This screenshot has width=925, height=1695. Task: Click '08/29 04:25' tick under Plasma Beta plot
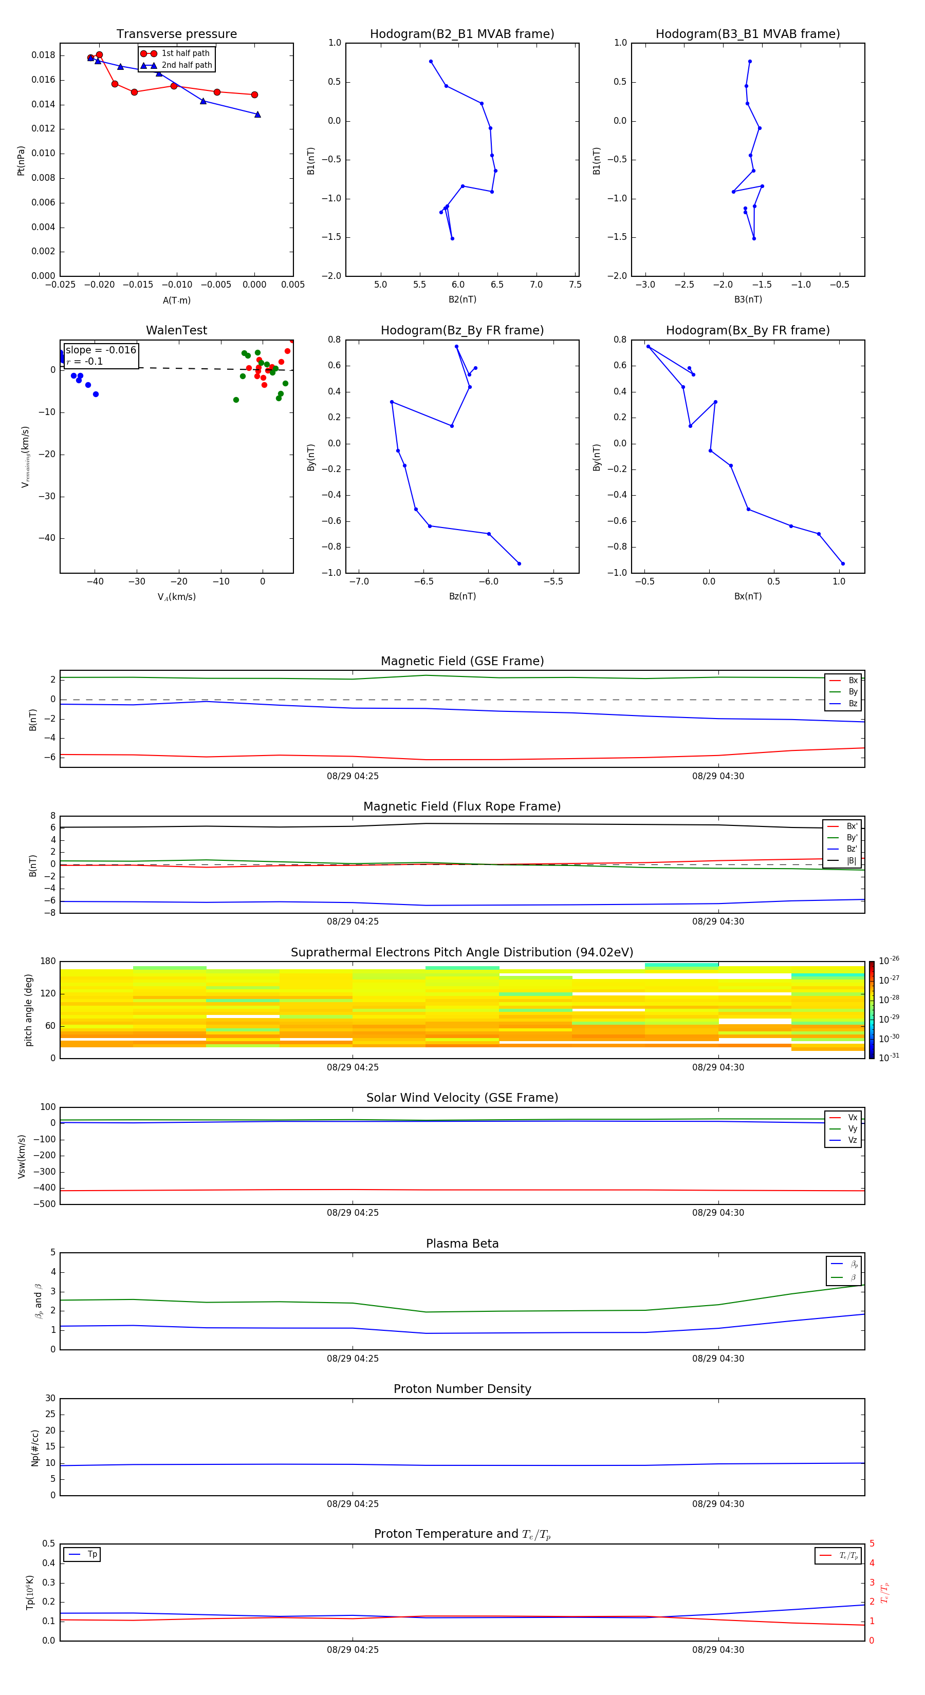pyautogui.click(x=352, y=1359)
